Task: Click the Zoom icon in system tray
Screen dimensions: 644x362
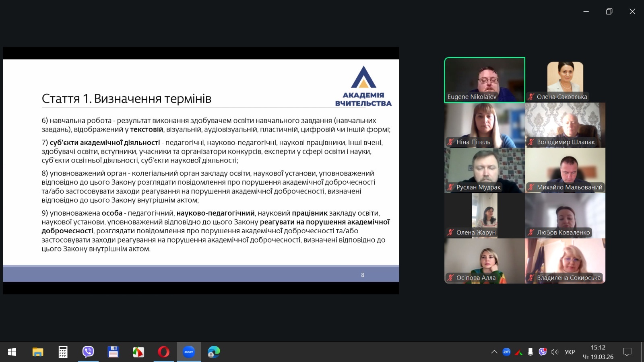Action: click(x=506, y=352)
